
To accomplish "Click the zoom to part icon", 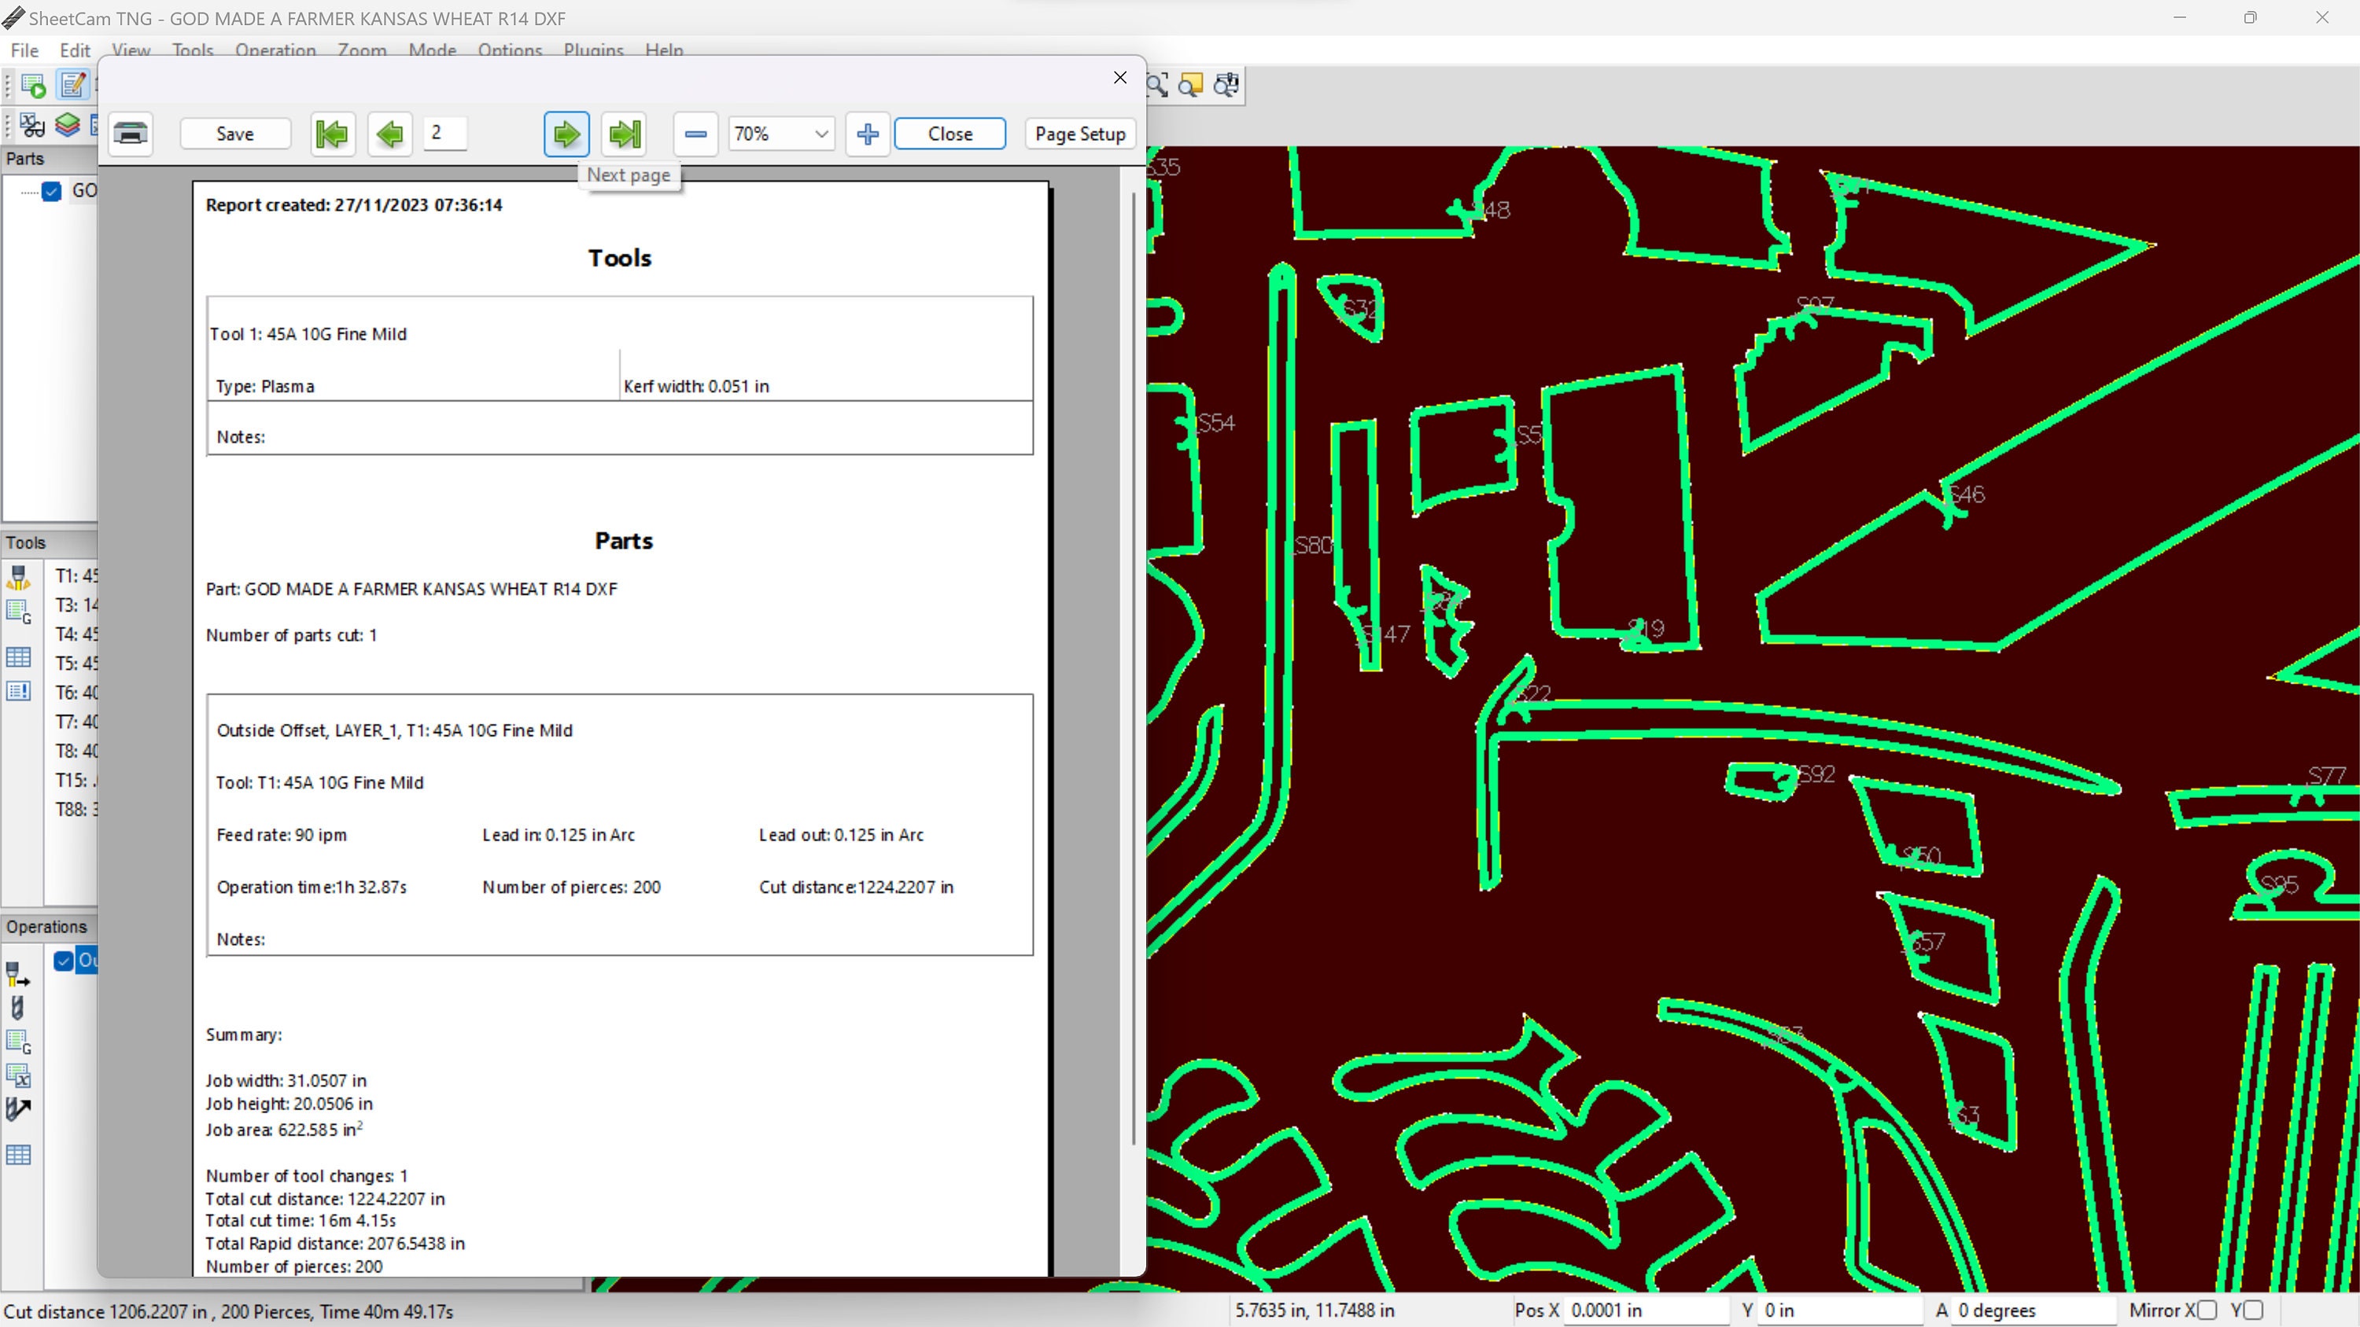I will tap(1191, 85).
